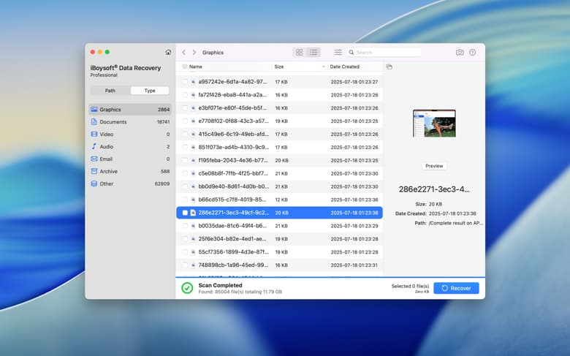Check the box for e7708f02-0f88 file
The image size is (570, 356).
pos(185,121)
